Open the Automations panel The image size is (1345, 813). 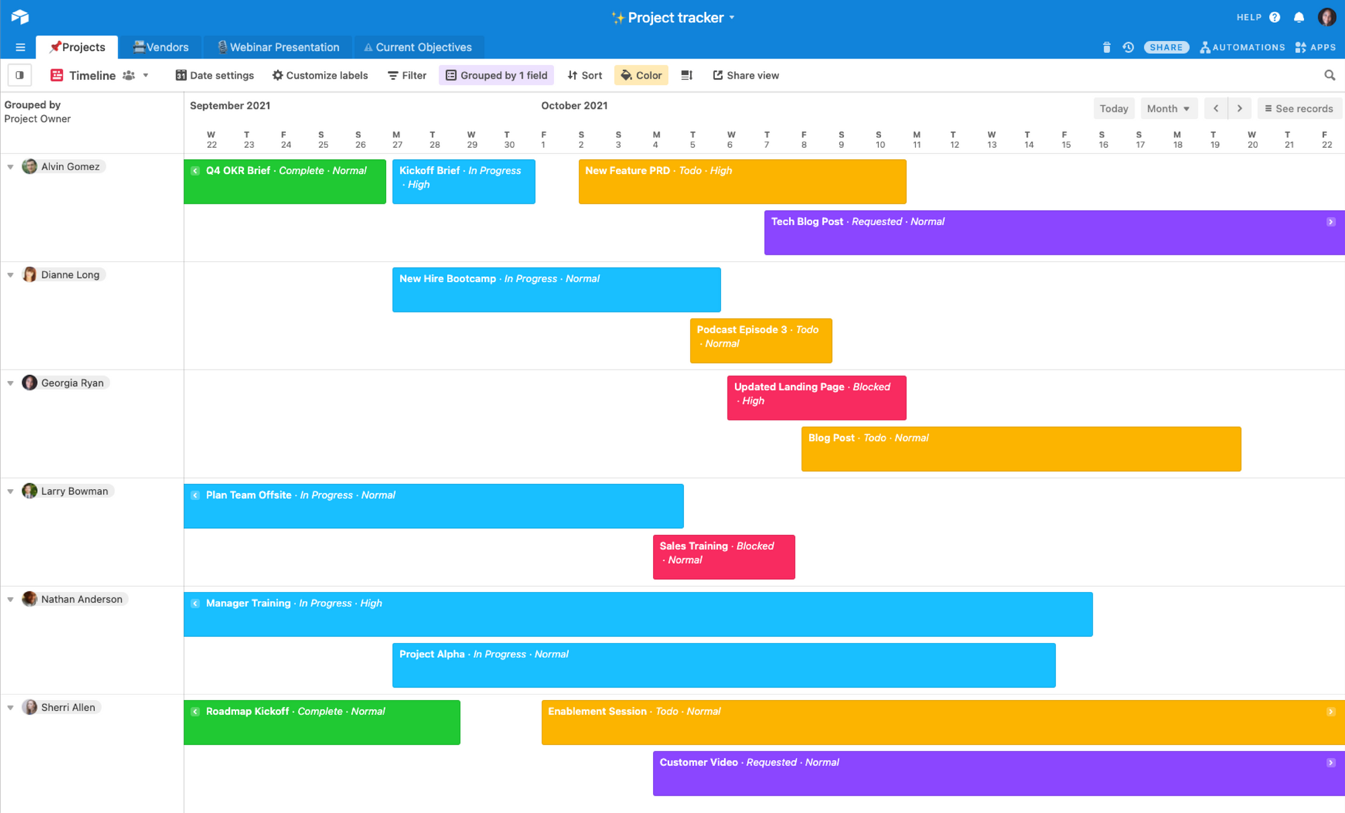click(1243, 46)
